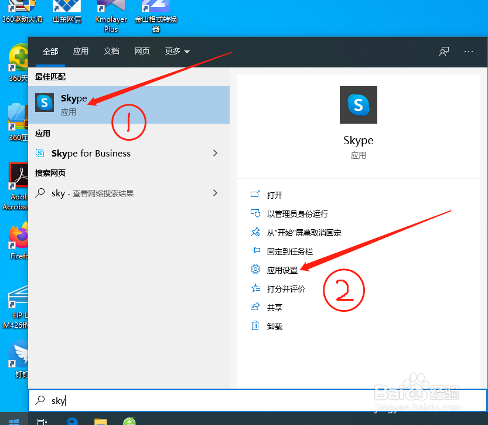Click the share arrow icon

(255, 307)
